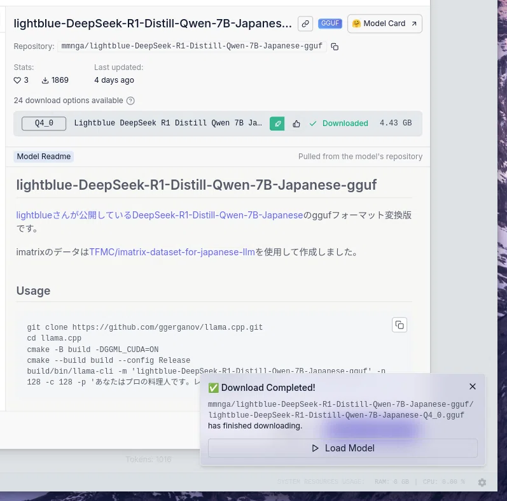The image size is (507, 501).
Task: Open lightblue DeepSeek-R1-Distill-Qwen-7B-Japanese link
Action: click(160, 215)
